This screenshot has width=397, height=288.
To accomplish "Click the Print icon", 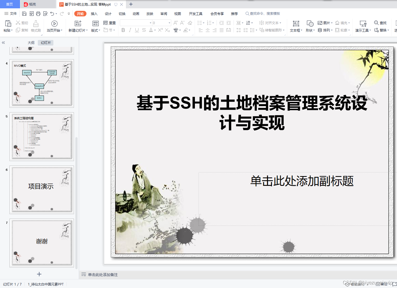I will click(x=38, y=14).
